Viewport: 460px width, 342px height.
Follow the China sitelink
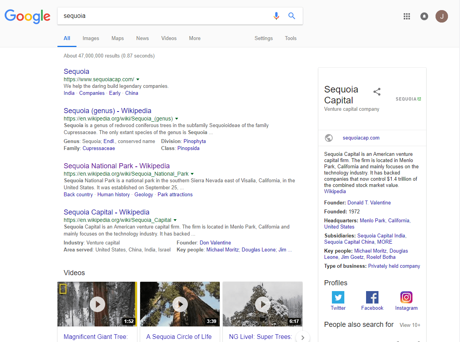[132, 93]
